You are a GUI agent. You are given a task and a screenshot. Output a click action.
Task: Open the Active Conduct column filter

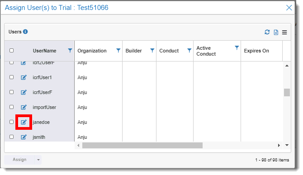pos(237,48)
